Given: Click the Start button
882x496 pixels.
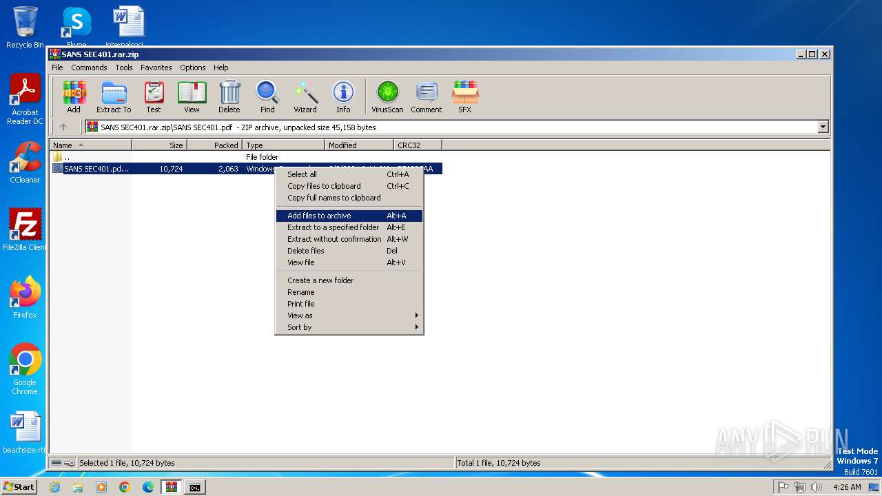Looking at the screenshot, I should coord(19,487).
